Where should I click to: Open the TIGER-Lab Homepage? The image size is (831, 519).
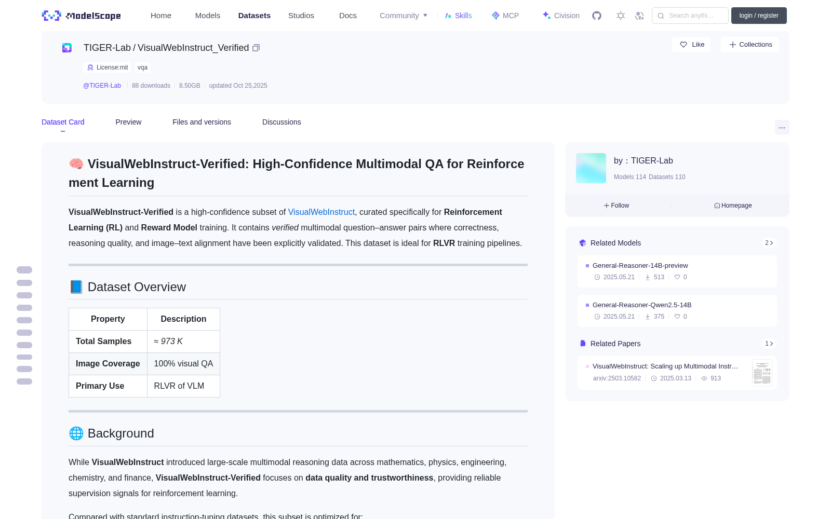coord(733,206)
